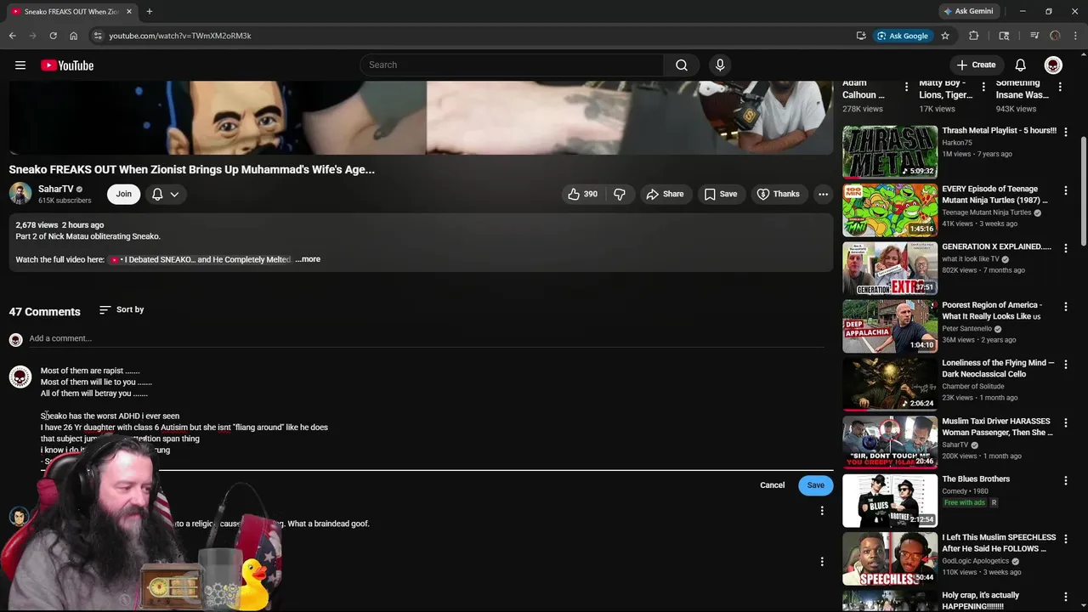Click the Add a comment field

point(426,338)
